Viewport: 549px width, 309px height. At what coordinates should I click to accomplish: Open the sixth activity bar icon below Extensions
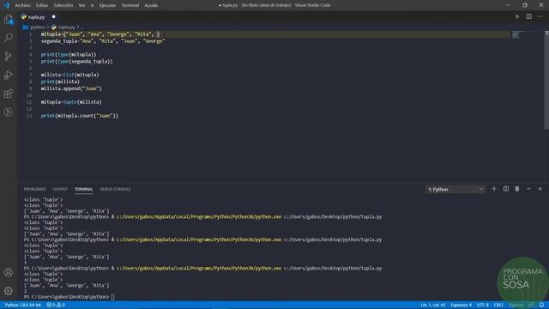[9, 112]
